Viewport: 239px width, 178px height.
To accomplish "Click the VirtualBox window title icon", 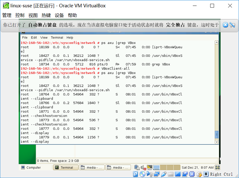I will pyautogui.click(x=6, y=6).
